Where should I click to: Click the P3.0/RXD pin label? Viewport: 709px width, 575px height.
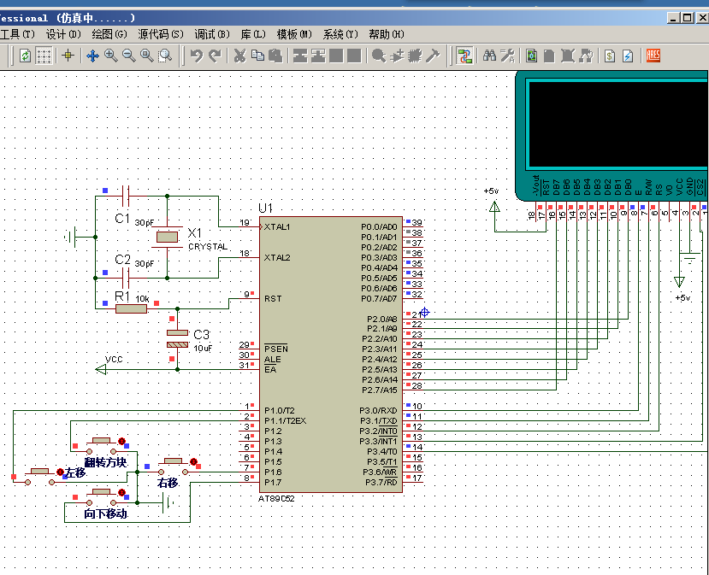pos(378,411)
